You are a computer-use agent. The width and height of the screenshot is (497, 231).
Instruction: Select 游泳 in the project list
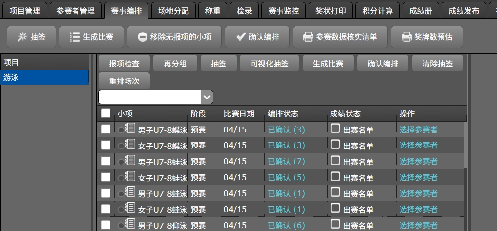[x=45, y=78]
